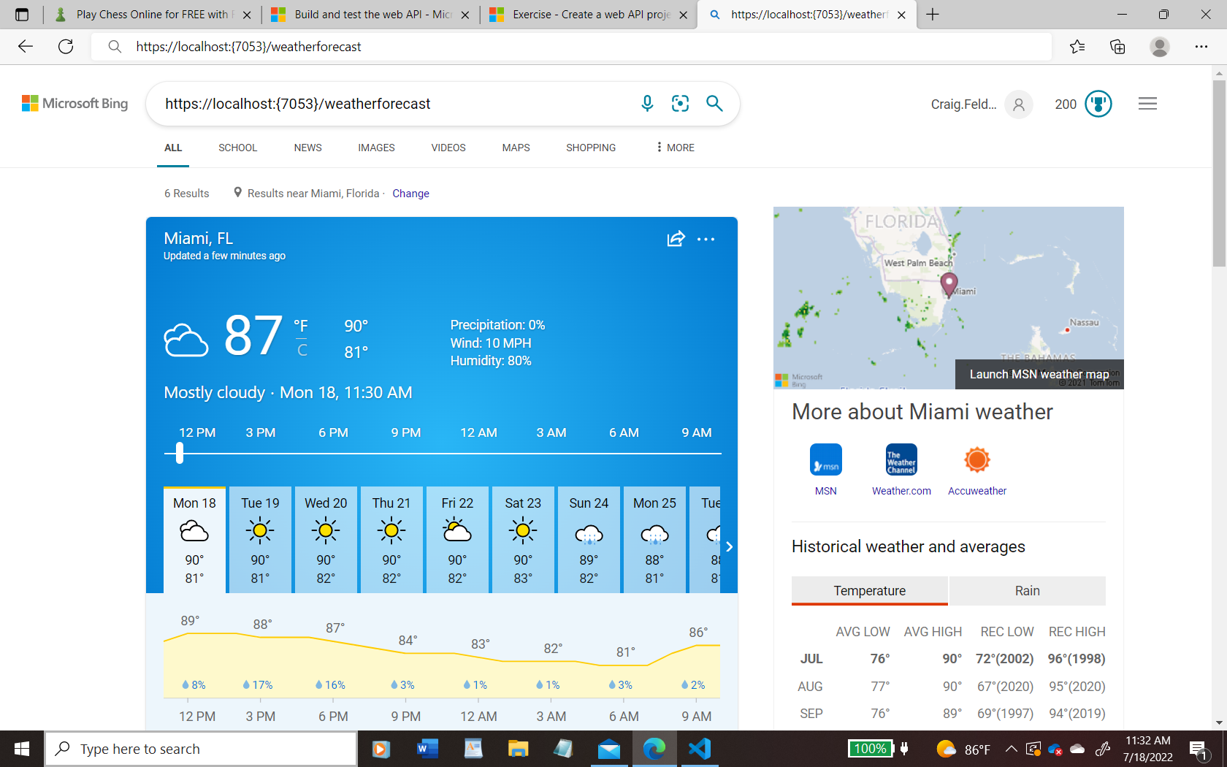Open Accuweather sun icon
Viewport: 1227px width, 767px height.
coord(977,460)
